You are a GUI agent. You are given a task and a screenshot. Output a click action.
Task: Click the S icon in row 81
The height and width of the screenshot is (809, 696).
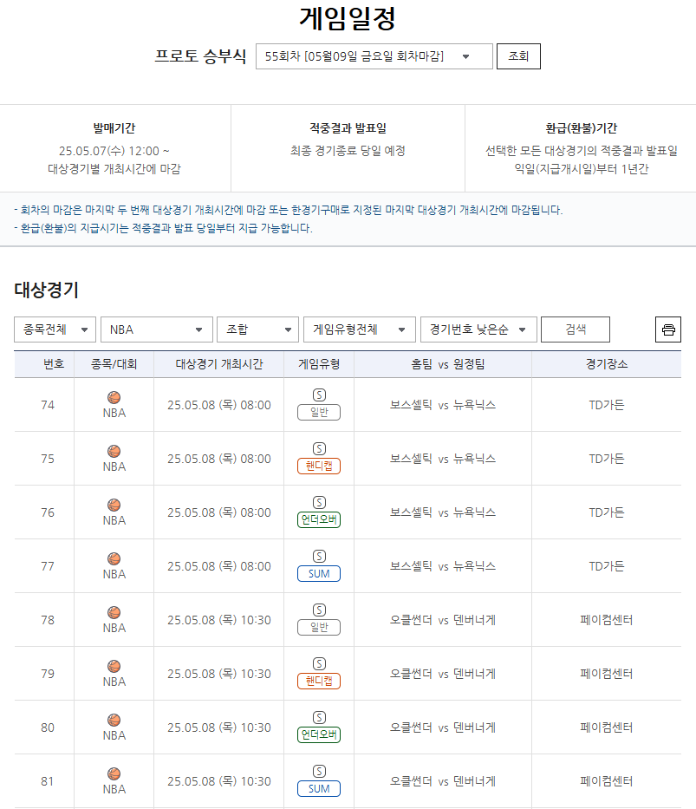[x=319, y=771]
